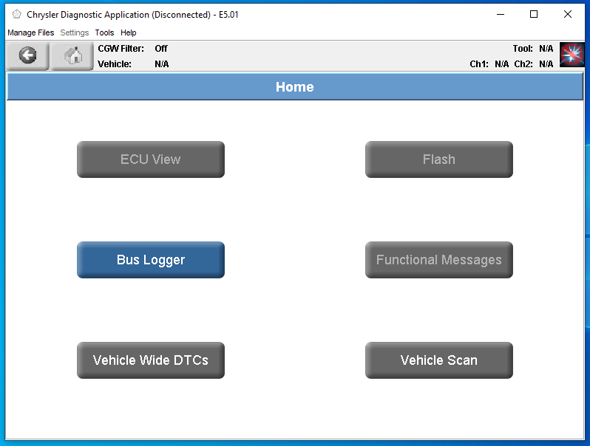Click the Vehicle value N/A

(161, 64)
